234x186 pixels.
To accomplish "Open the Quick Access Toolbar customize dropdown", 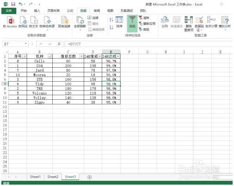I will tap(39, 5).
